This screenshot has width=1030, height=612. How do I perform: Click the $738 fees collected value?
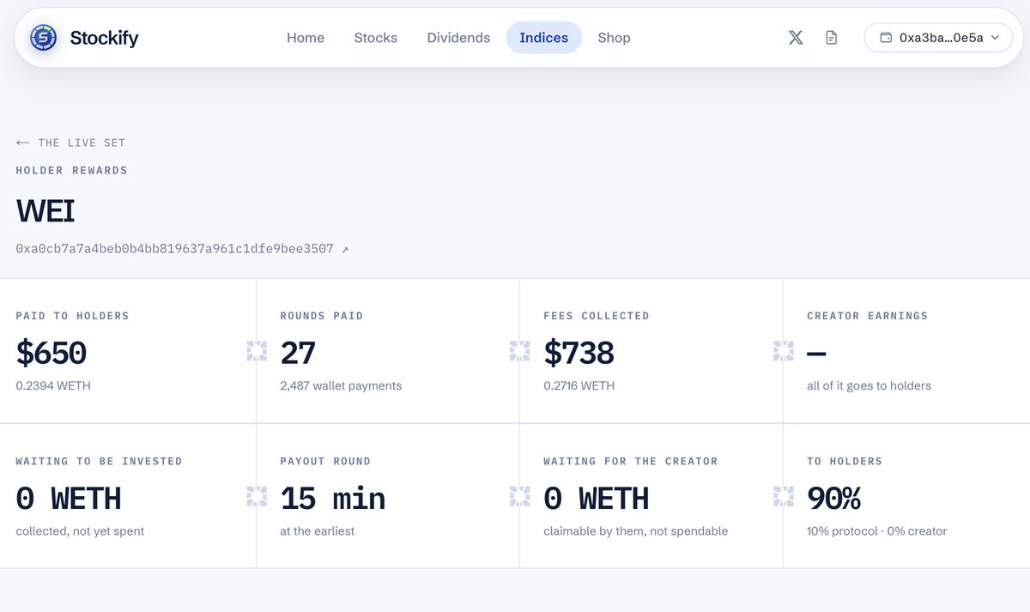point(579,353)
